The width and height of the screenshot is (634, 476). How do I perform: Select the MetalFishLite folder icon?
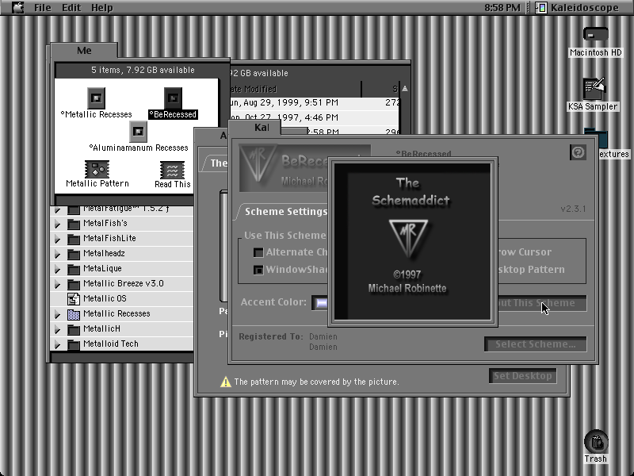[x=73, y=239]
